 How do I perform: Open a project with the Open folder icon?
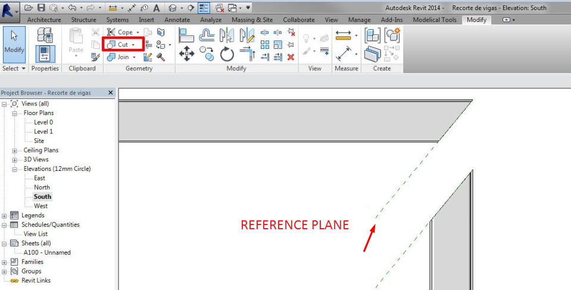pyautogui.click(x=29, y=8)
